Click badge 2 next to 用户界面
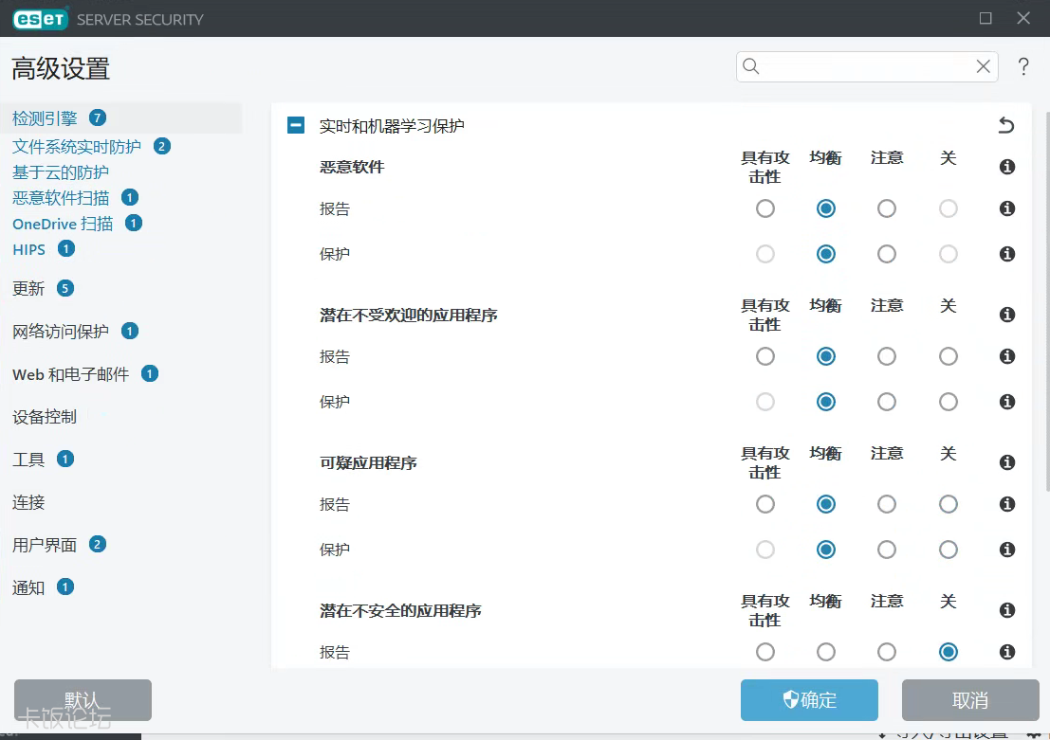Screen dimensions: 1050x740 coord(98,545)
